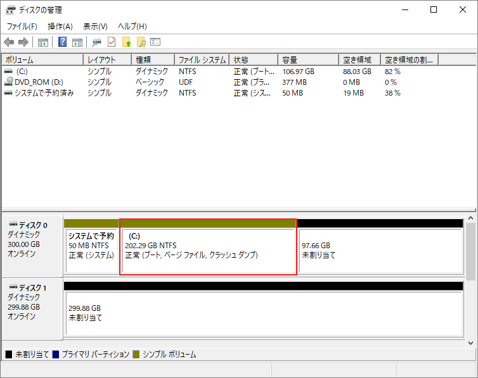Sort by the 空き領域の割合 column header
Image resolution: width=478 pixels, height=378 pixels.
(410, 60)
